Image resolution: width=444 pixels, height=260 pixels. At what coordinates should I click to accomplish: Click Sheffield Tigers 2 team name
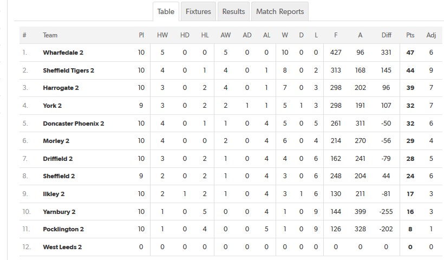69,70
